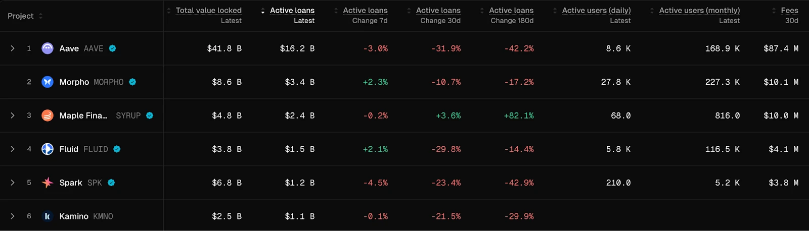Click the Spark star logo icon
The height and width of the screenshot is (231, 809).
click(x=48, y=183)
